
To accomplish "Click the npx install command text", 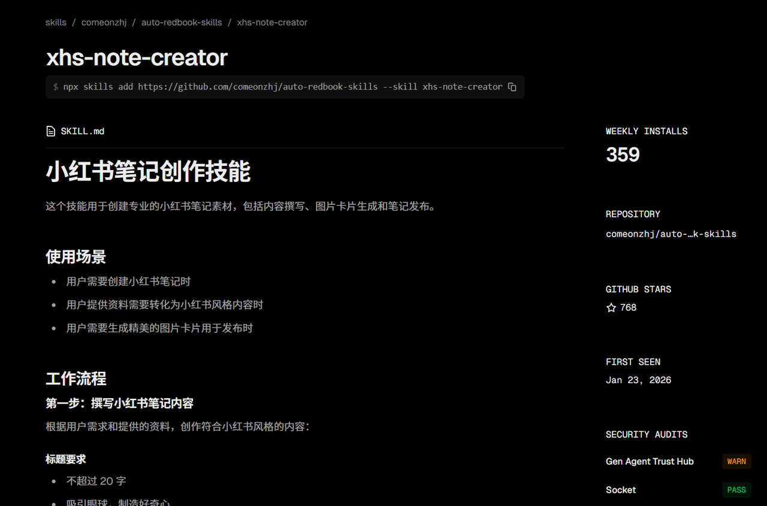I will pos(283,87).
